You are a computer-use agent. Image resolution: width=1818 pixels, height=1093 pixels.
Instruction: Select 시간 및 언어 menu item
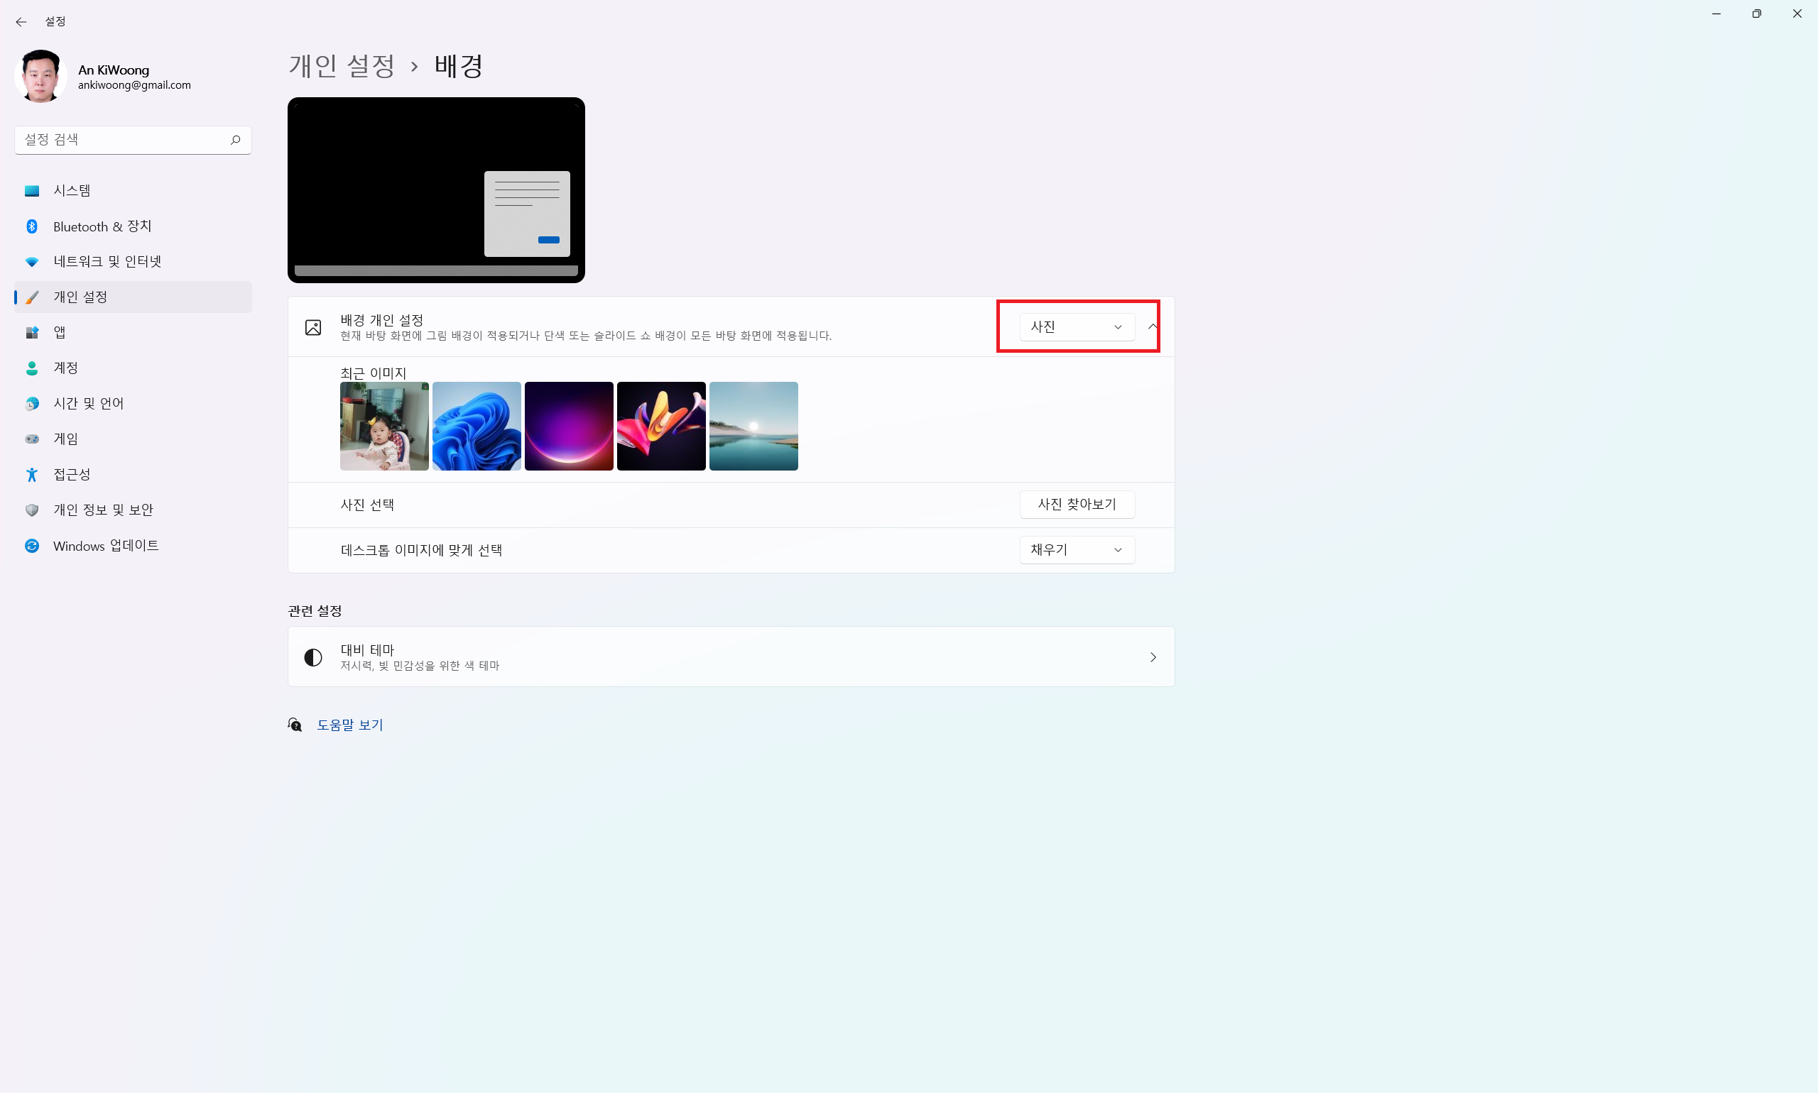pyautogui.click(x=87, y=404)
